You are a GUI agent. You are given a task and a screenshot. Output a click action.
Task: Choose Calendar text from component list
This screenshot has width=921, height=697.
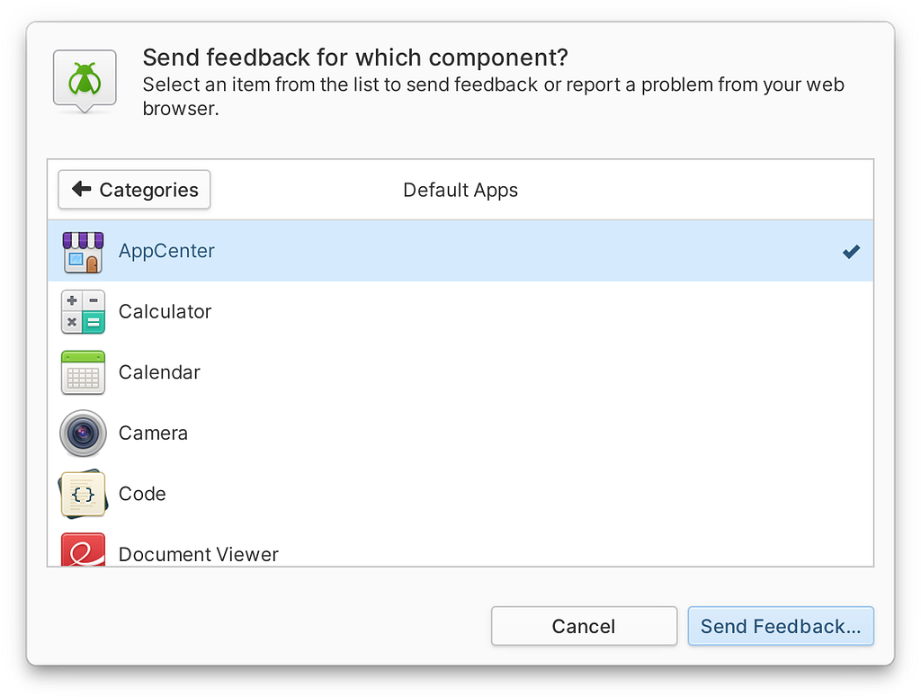[x=159, y=373]
